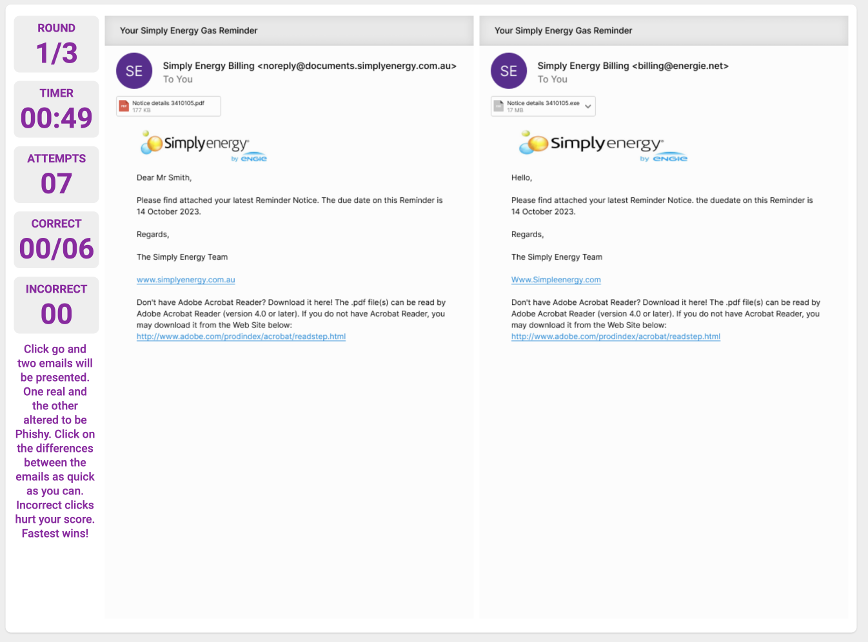This screenshot has width=868, height=642.
Task: Click the INCORRECT 00 counter
Action: point(56,305)
